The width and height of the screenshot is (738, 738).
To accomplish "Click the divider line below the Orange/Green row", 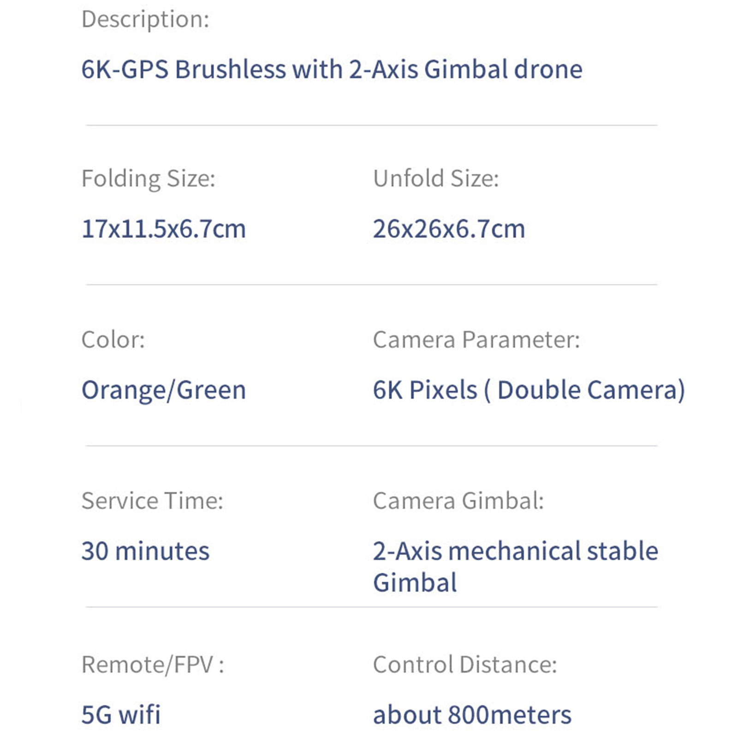I will [x=371, y=446].
